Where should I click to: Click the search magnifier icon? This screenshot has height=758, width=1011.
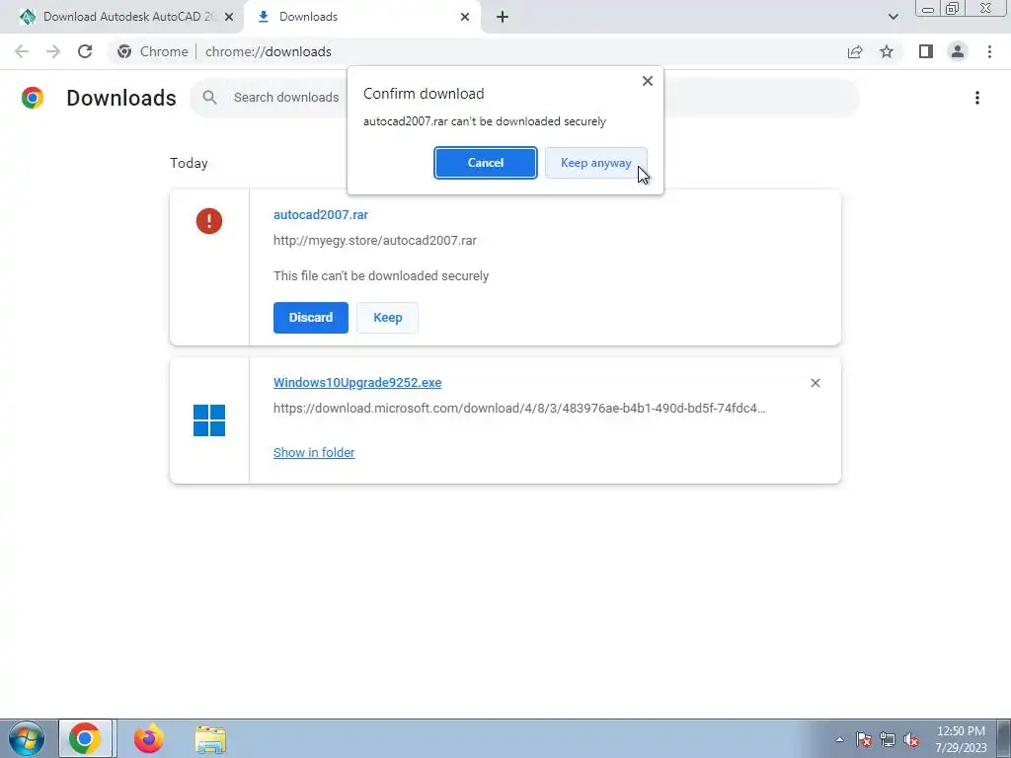[209, 98]
